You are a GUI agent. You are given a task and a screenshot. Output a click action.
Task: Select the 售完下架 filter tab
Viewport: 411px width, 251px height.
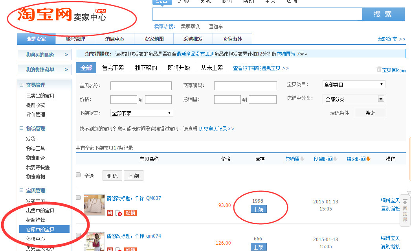point(113,68)
